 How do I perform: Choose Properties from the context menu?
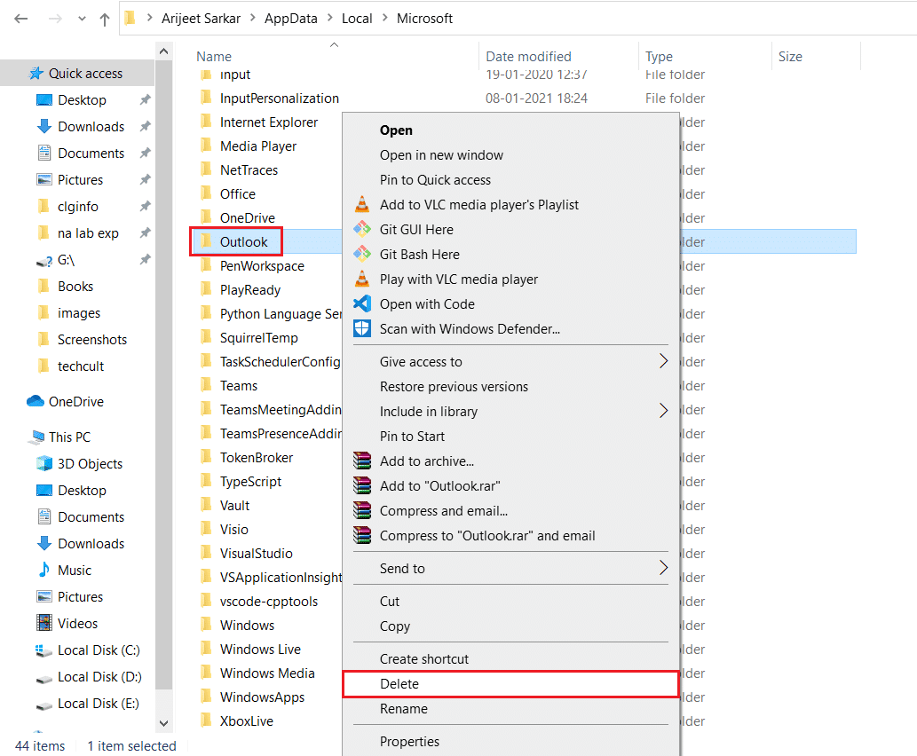[x=409, y=742]
